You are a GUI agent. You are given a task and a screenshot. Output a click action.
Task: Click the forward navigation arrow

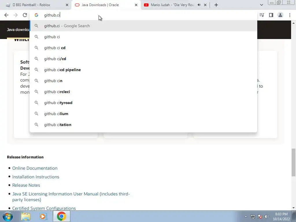coord(16,15)
